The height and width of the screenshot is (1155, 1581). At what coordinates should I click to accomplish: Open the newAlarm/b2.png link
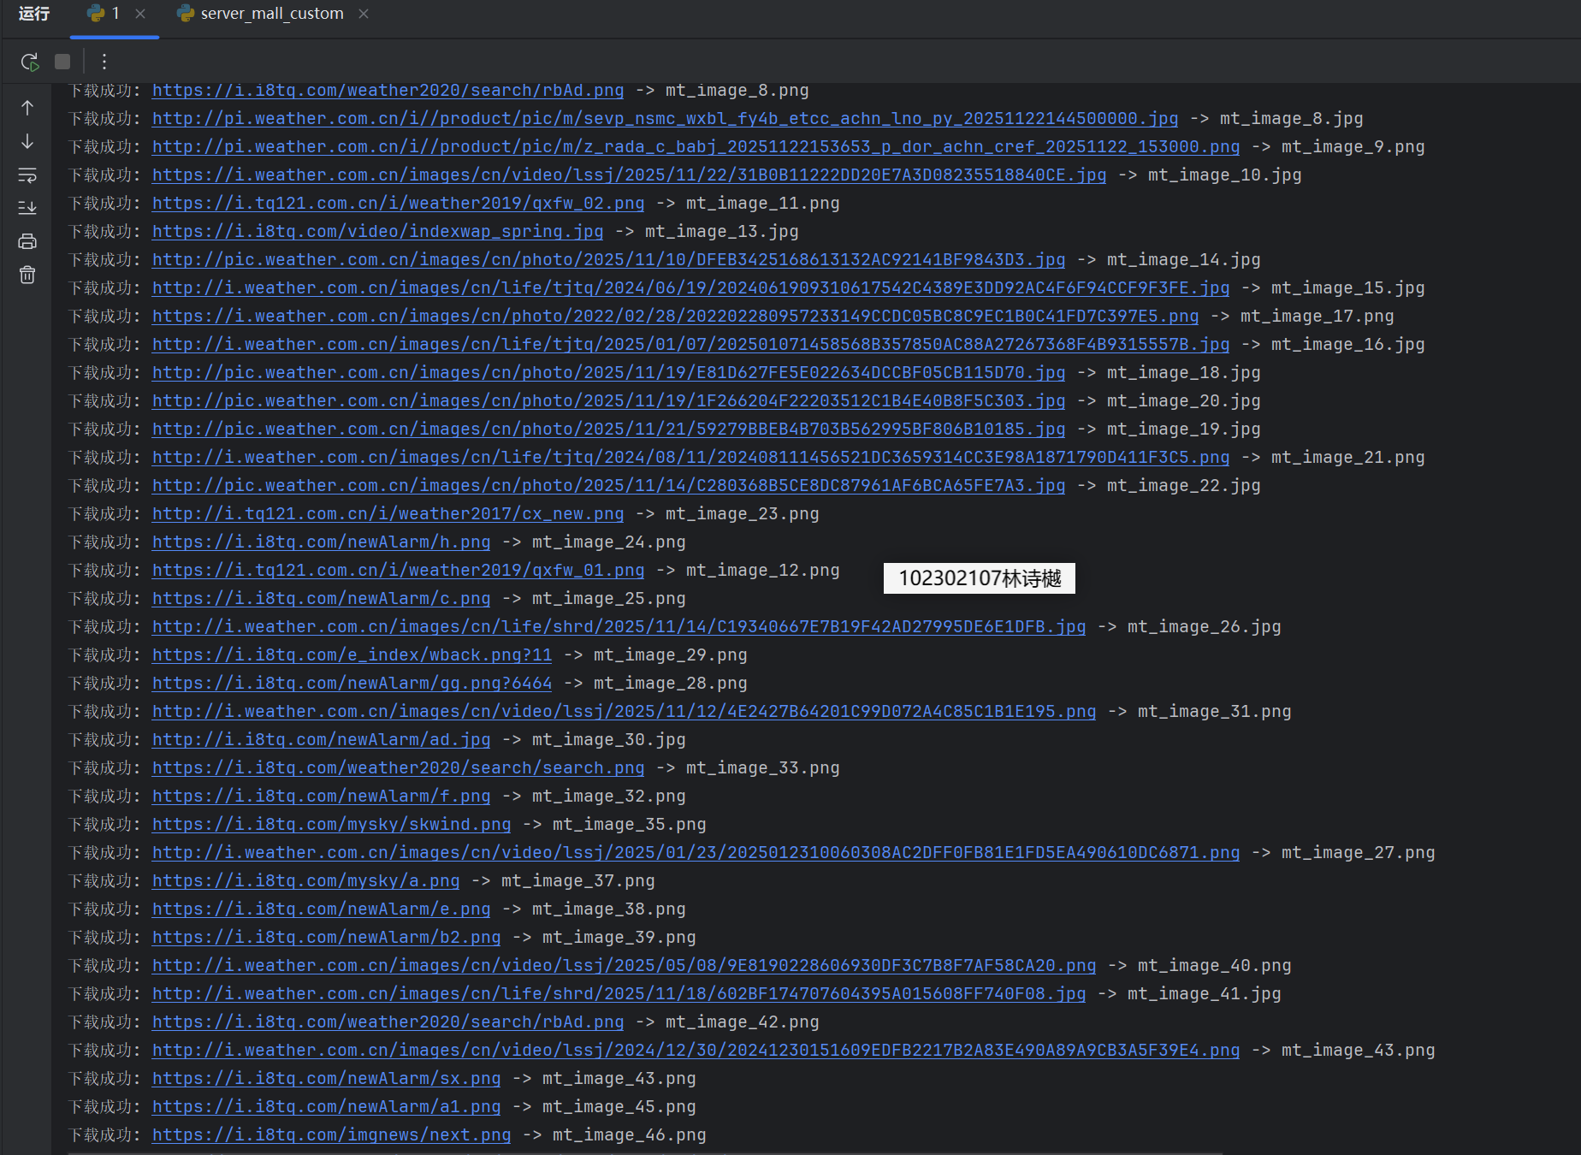click(326, 938)
